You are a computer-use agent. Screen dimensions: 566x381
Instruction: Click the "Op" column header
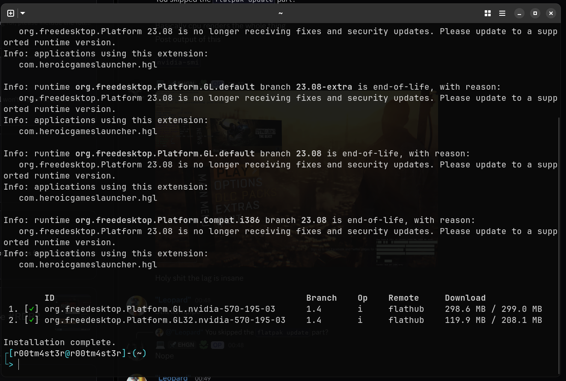coord(363,298)
